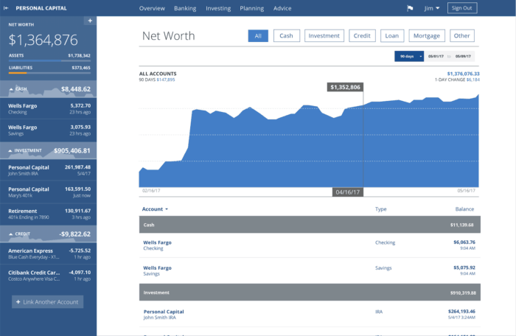Open Citibank Credit Card in sidebar
The width and height of the screenshot is (516, 336).
click(48, 276)
